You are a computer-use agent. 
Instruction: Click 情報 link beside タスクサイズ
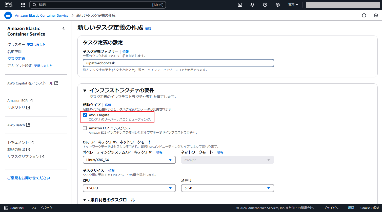(111, 170)
